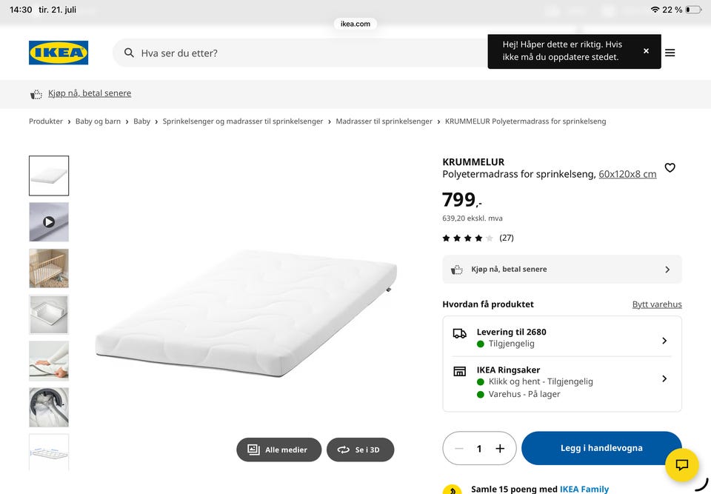This screenshot has height=494, width=711.
Task: Increase quantity with the plus button
Action: point(500,449)
